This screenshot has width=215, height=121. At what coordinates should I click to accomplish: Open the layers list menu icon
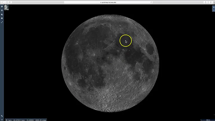pyautogui.click(x=2, y=10)
